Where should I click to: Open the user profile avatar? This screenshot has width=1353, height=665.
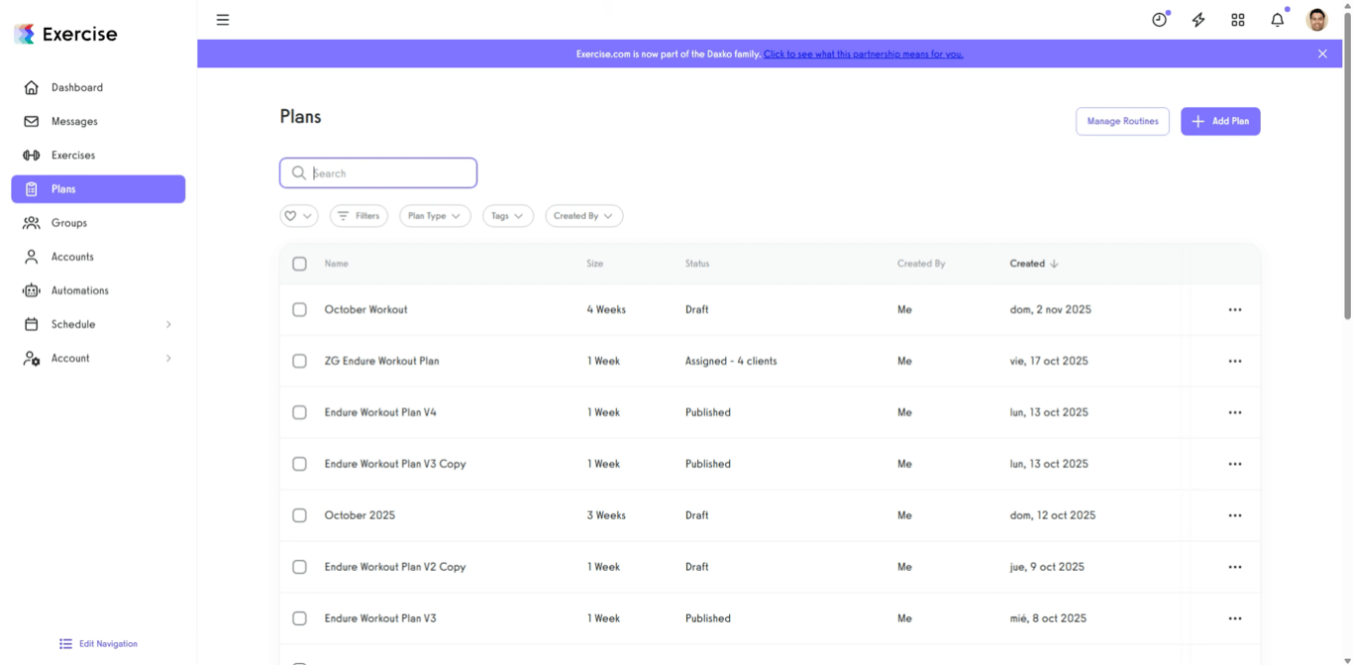tap(1317, 20)
